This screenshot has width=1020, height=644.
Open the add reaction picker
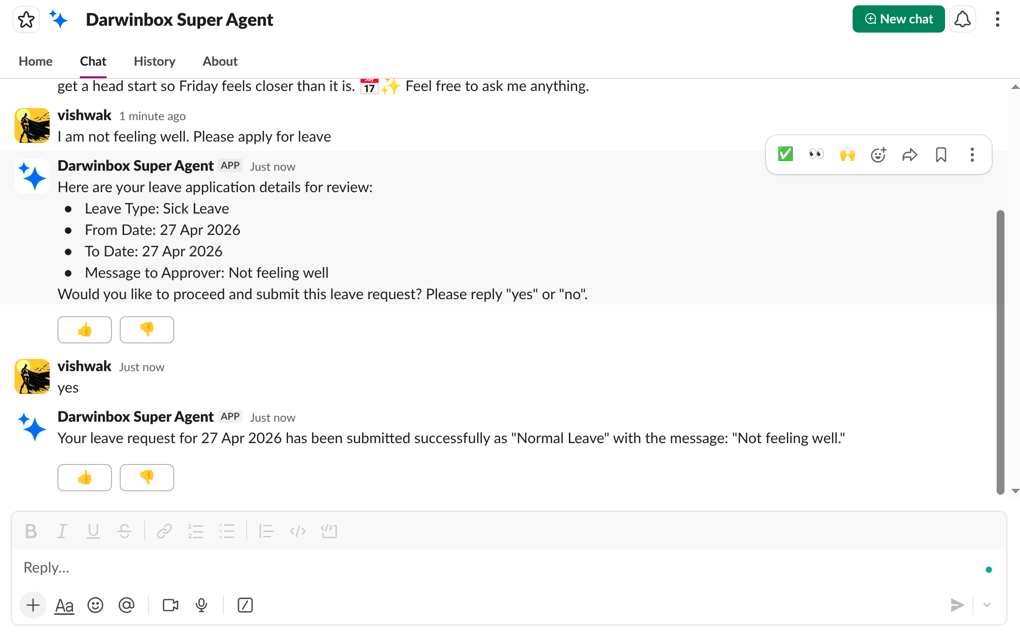879,155
